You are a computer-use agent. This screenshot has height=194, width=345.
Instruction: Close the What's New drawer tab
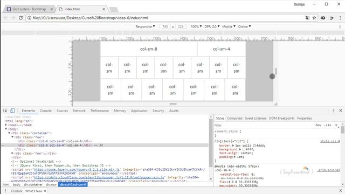(x=45, y=191)
